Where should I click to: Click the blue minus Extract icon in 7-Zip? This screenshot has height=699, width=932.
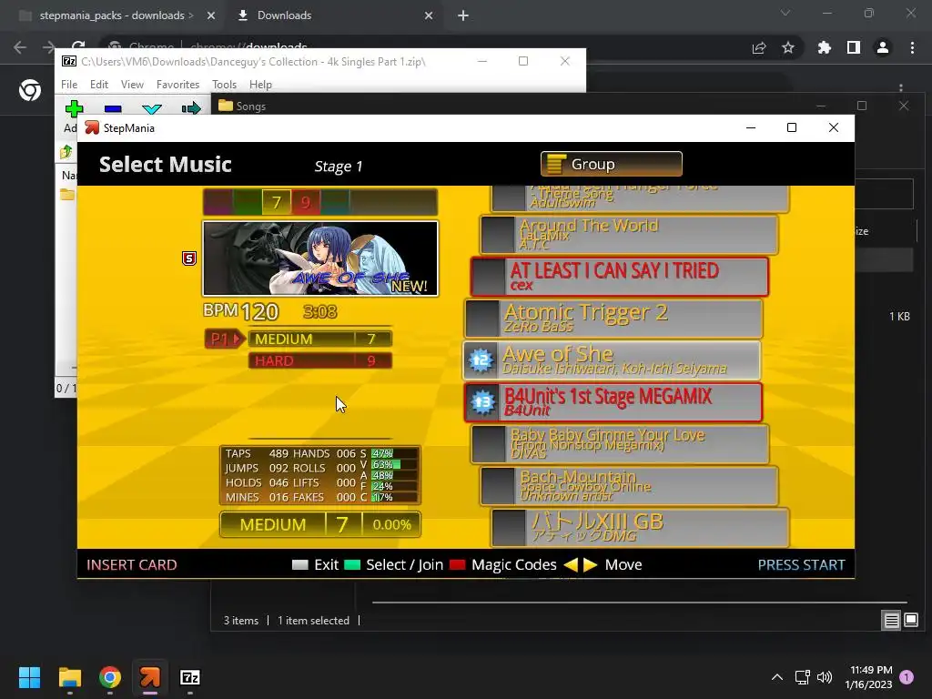tap(113, 108)
